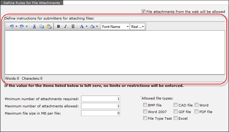Toggle Underline formatting
Image resolution: width=229 pixels, height=132 pixels.
[73, 26]
